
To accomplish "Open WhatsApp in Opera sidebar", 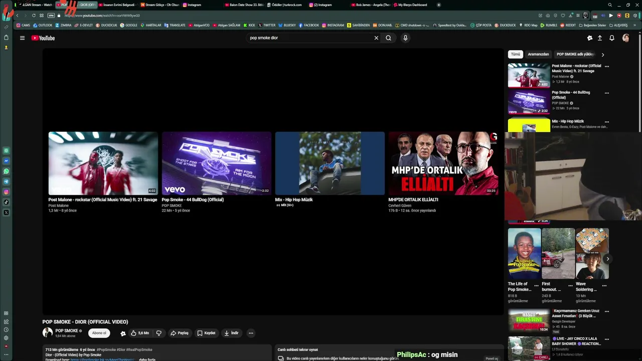I will click(x=6, y=171).
